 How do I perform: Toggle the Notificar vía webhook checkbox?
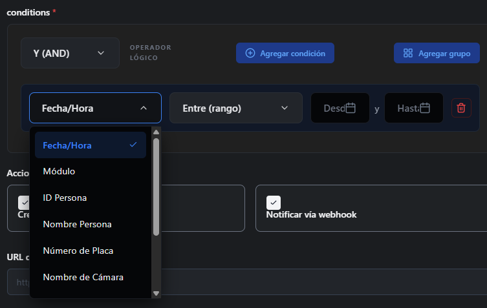click(274, 203)
